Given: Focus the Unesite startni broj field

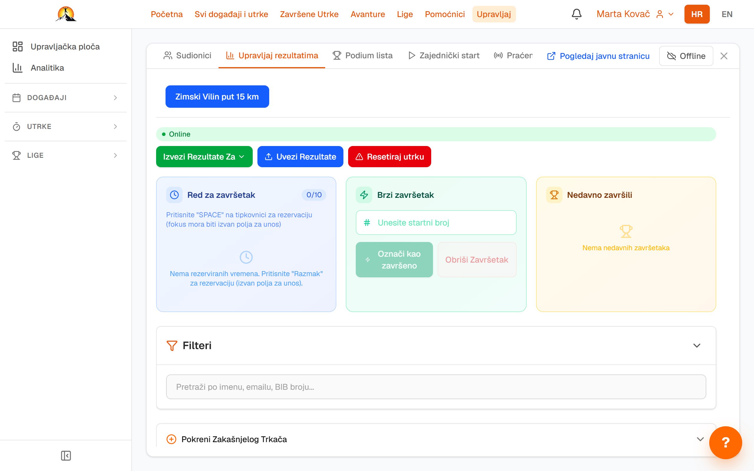Looking at the screenshot, I should 436,223.
